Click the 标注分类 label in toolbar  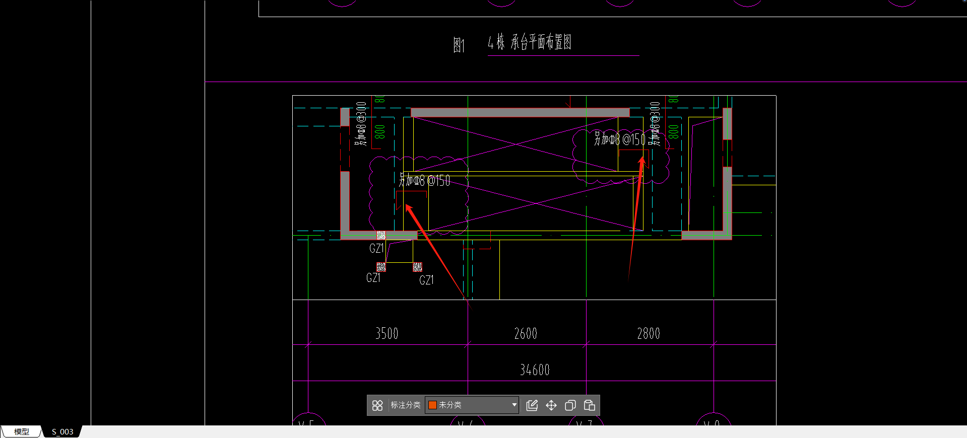coord(406,405)
